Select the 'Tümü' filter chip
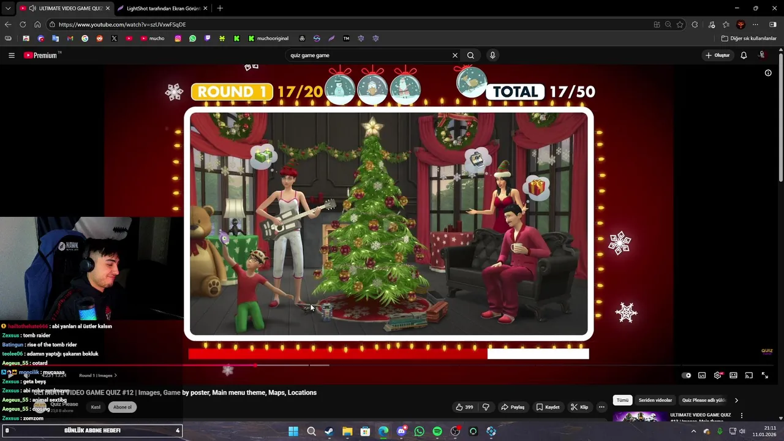This screenshot has height=441, width=784. tap(622, 400)
